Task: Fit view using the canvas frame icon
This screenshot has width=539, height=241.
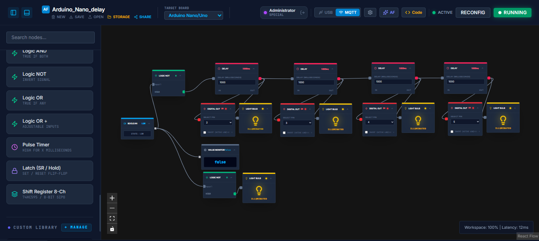Action: pos(112,218)
